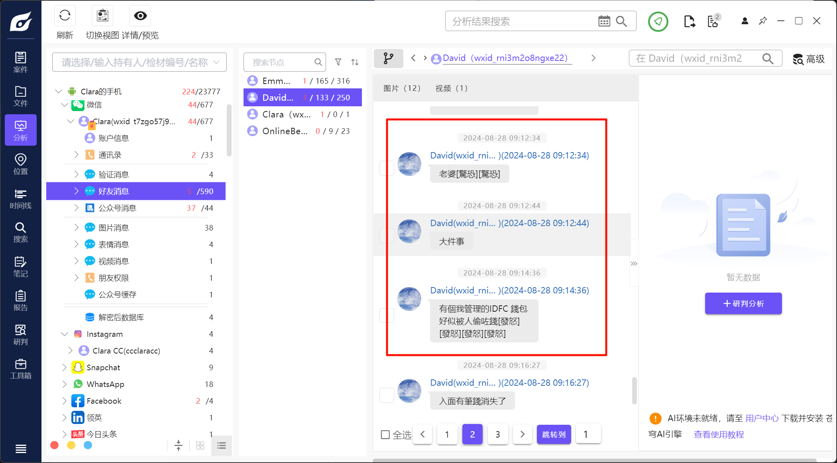Check the 全选 select-all checkbox
Screen dimensions: 837x463
[385, 434]
